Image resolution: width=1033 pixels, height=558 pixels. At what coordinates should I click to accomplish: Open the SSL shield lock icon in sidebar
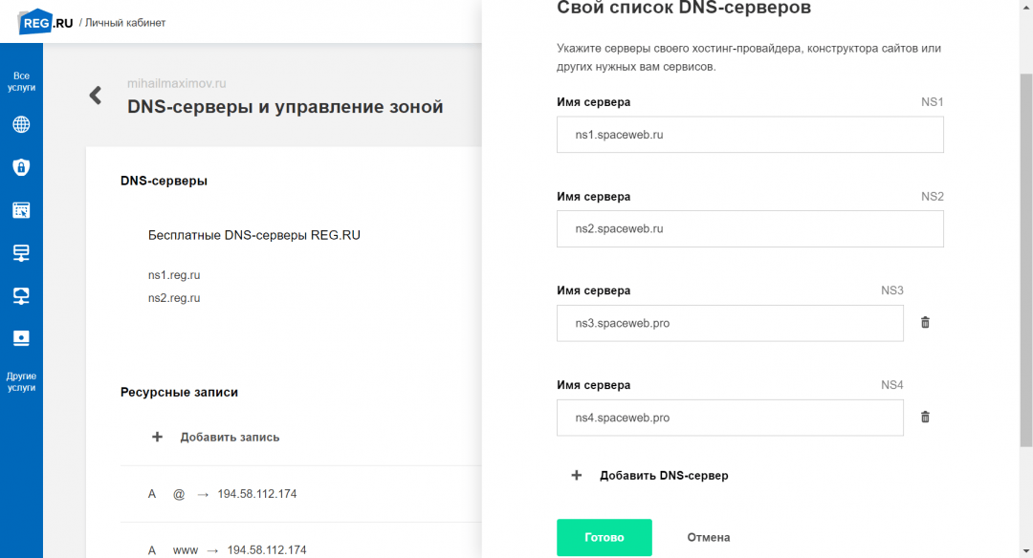21,167
